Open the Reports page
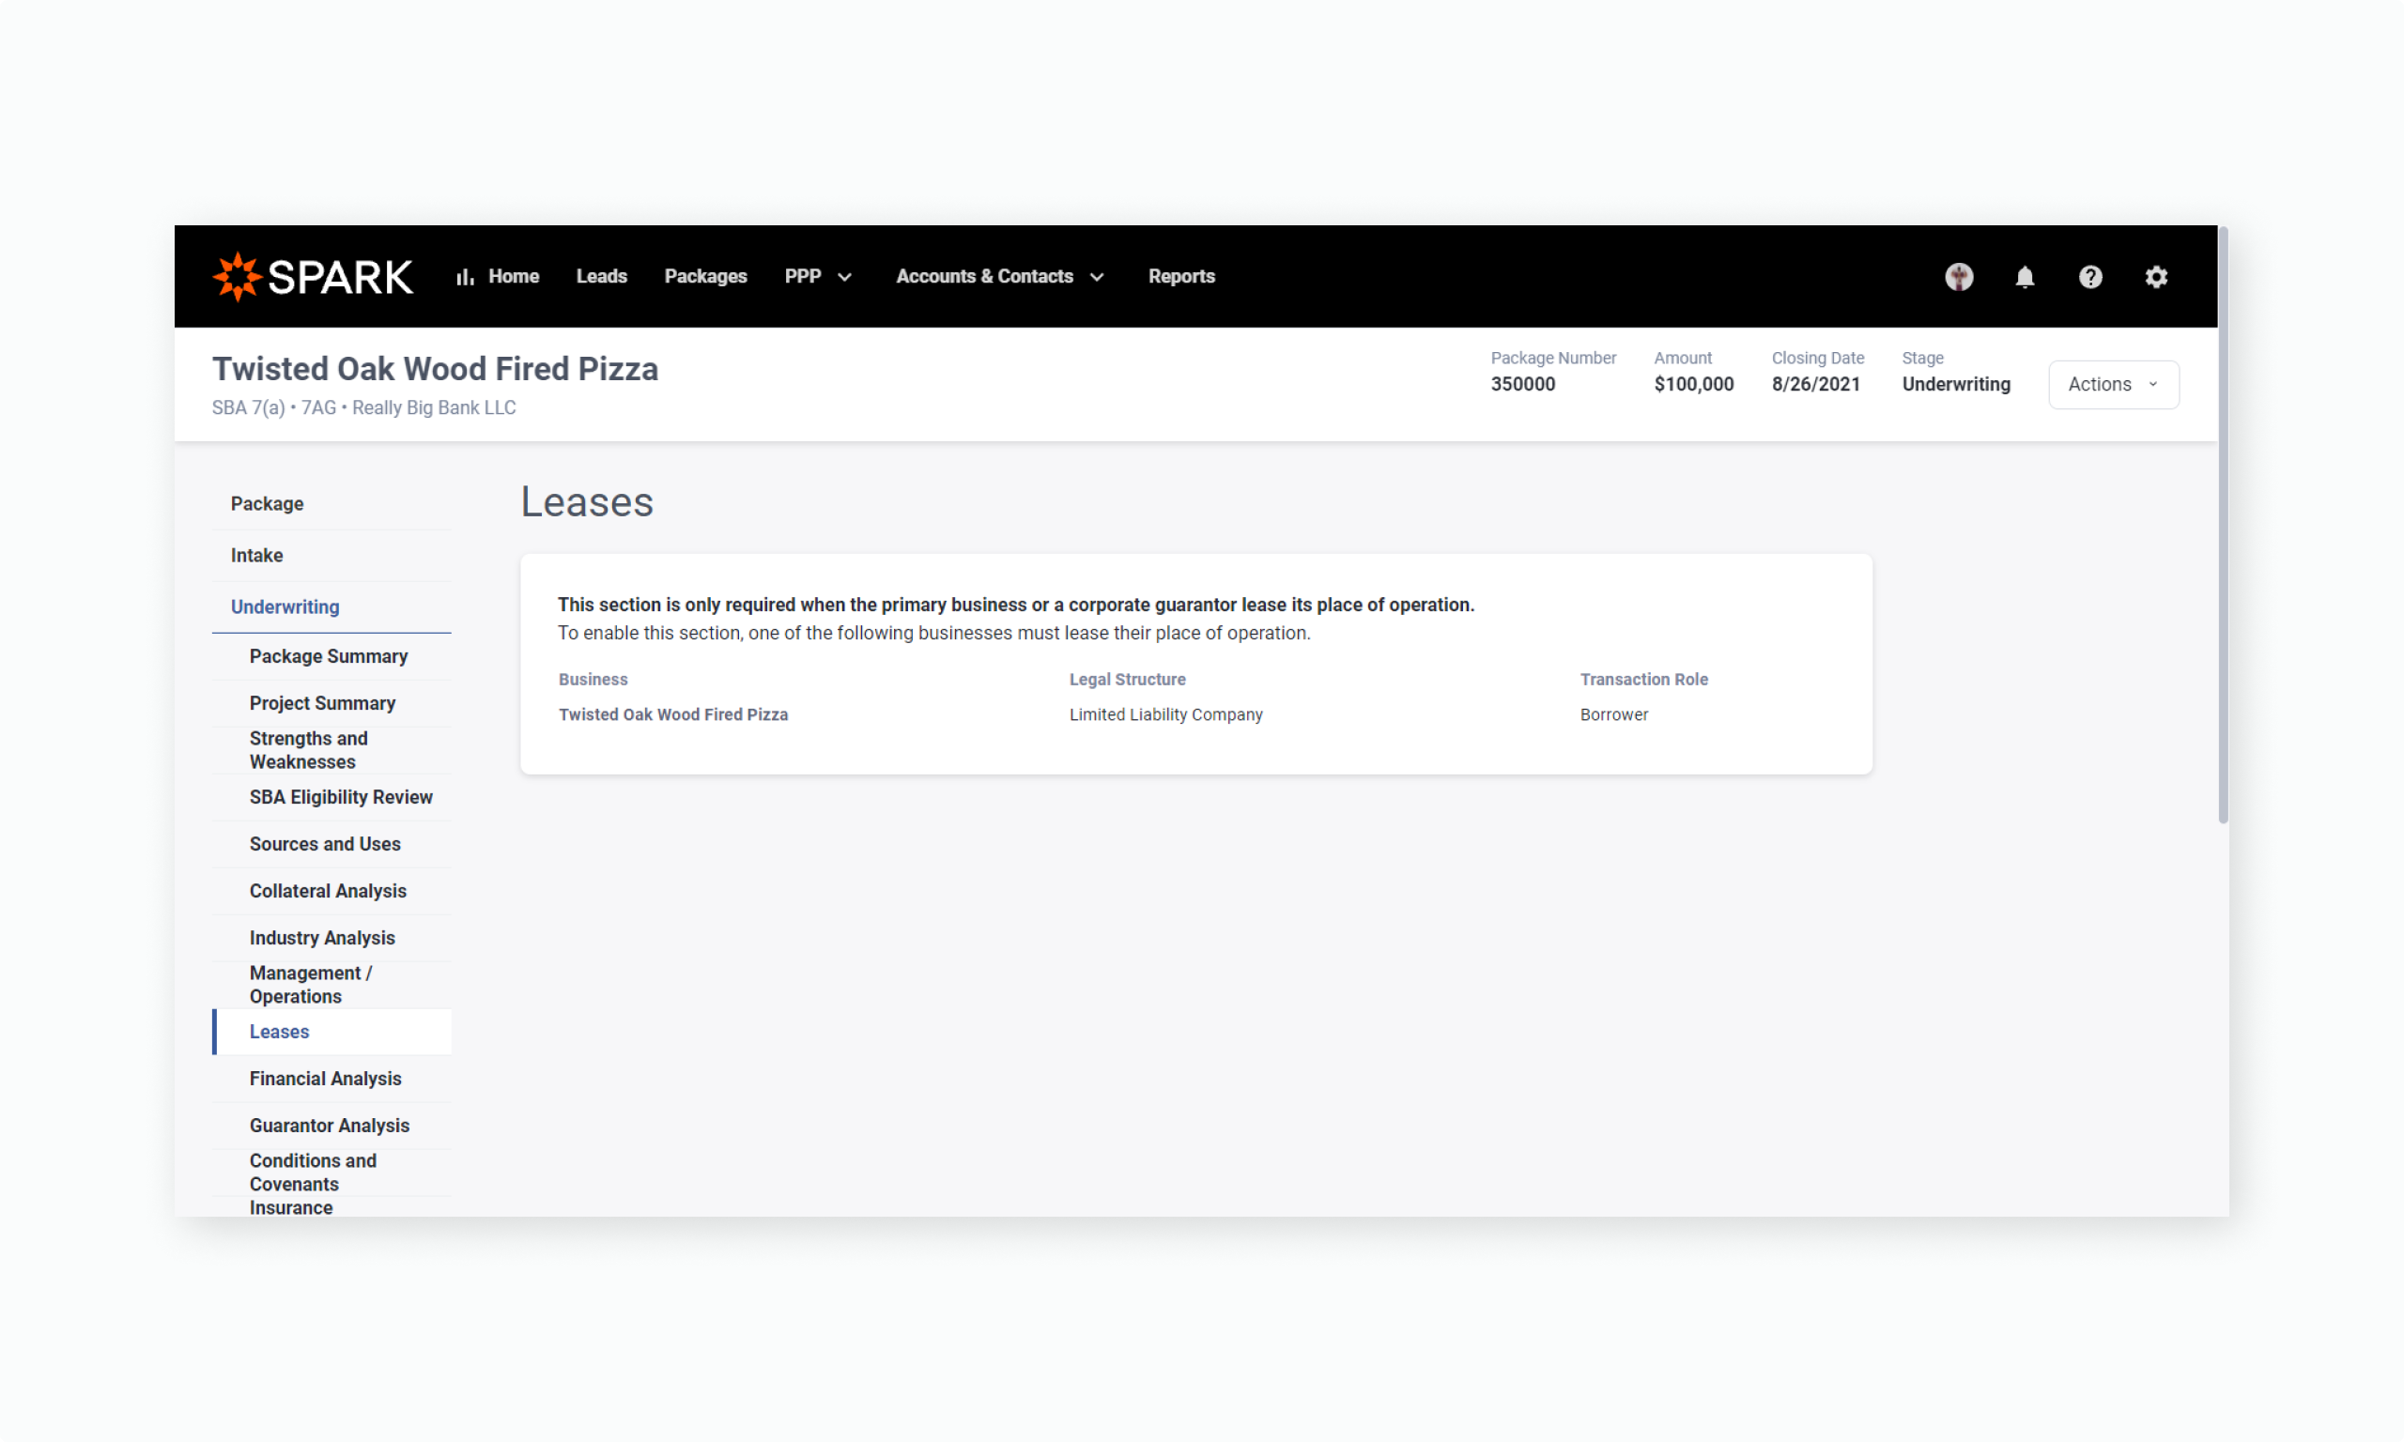 click(1180, 276)
